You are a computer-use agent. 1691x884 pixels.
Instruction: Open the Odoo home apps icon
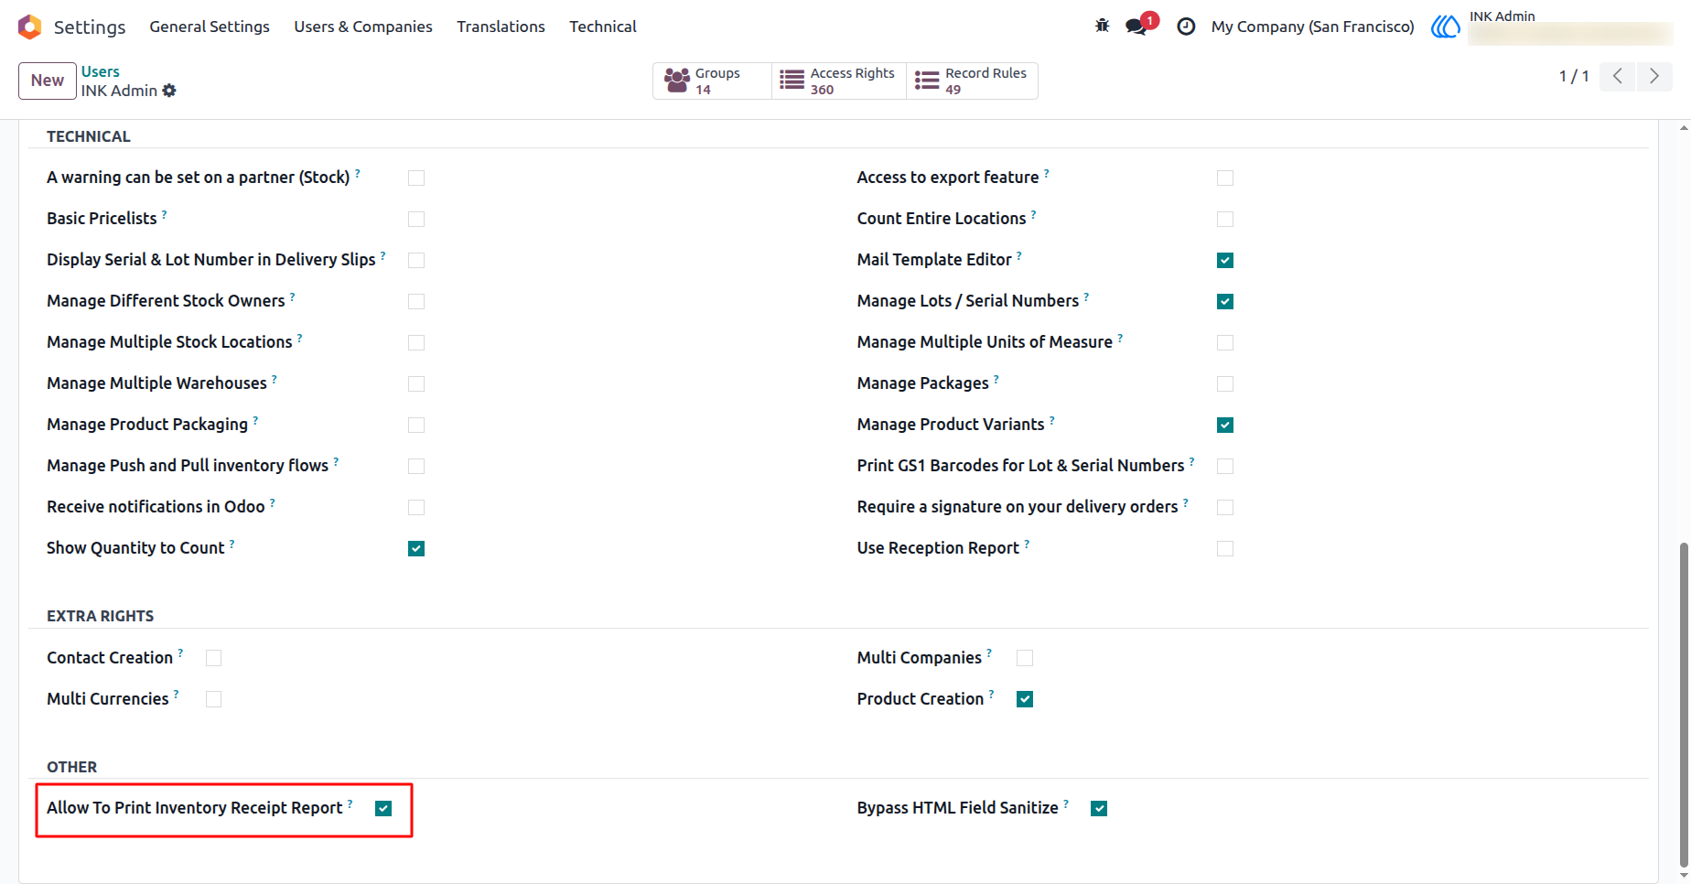click(29, 27)
